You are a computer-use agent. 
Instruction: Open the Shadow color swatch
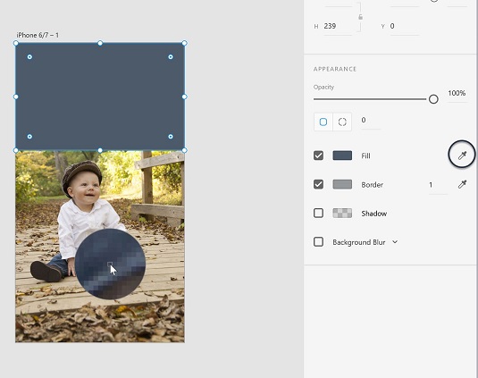click(342, 213)
